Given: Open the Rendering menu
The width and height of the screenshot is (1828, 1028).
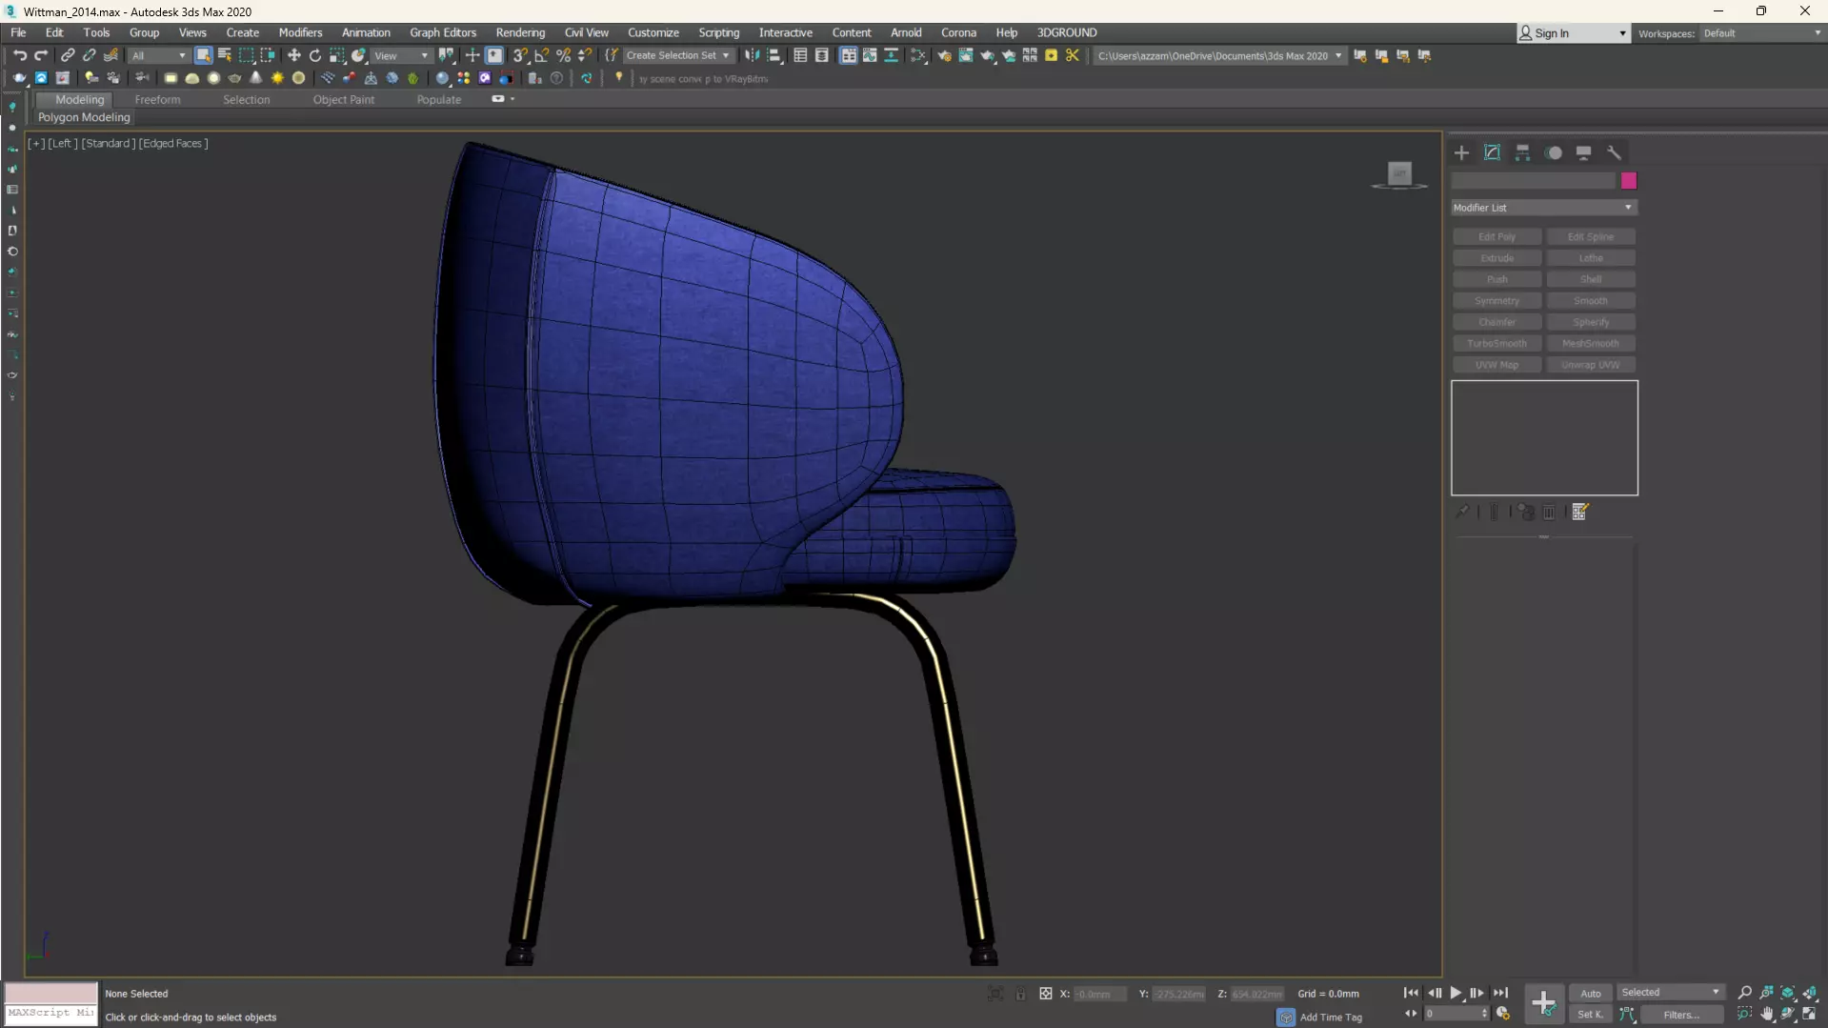Looking at the screenshot, I should click(520, 32).
